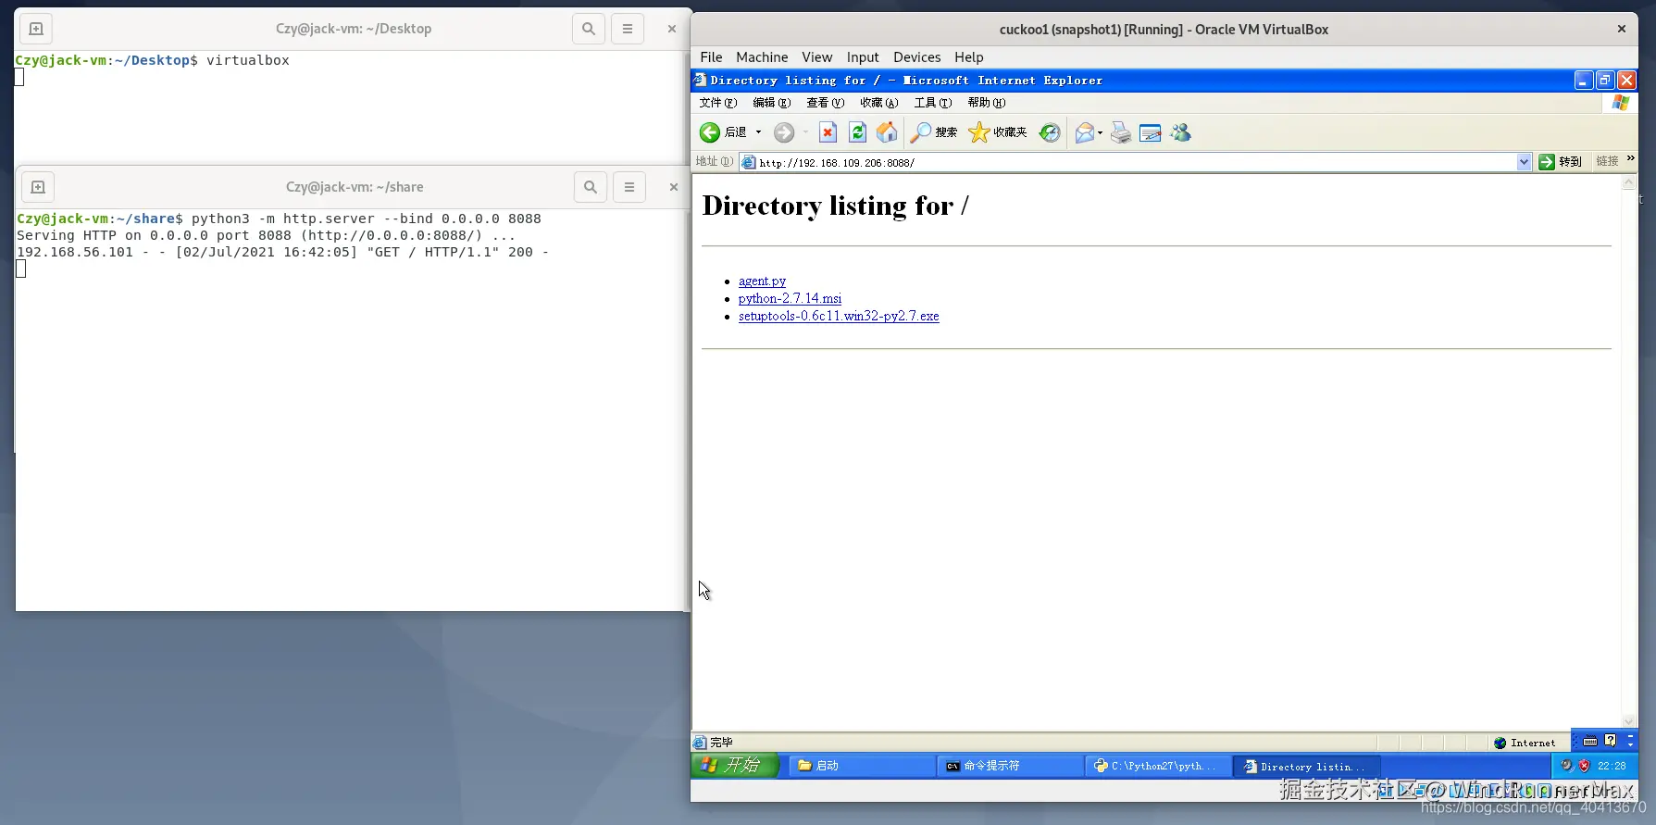Open the VirtualBox Input menu
The height and width of the screenshot is (825, 1656).
pyautogui.click(x=863, y=57)
